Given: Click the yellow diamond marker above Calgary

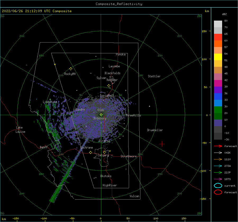Looking at the screenshot, I should coord(104,152).
